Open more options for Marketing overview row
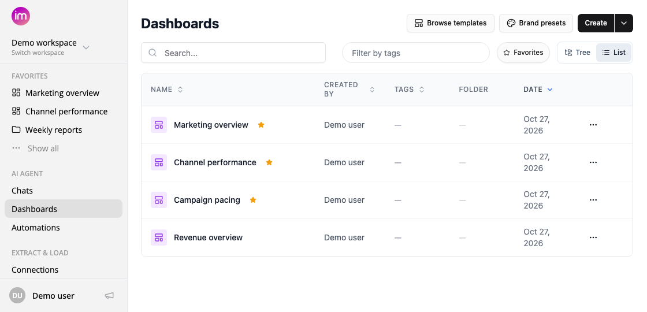This screenshot has width=647, height=312. point(593,125)
